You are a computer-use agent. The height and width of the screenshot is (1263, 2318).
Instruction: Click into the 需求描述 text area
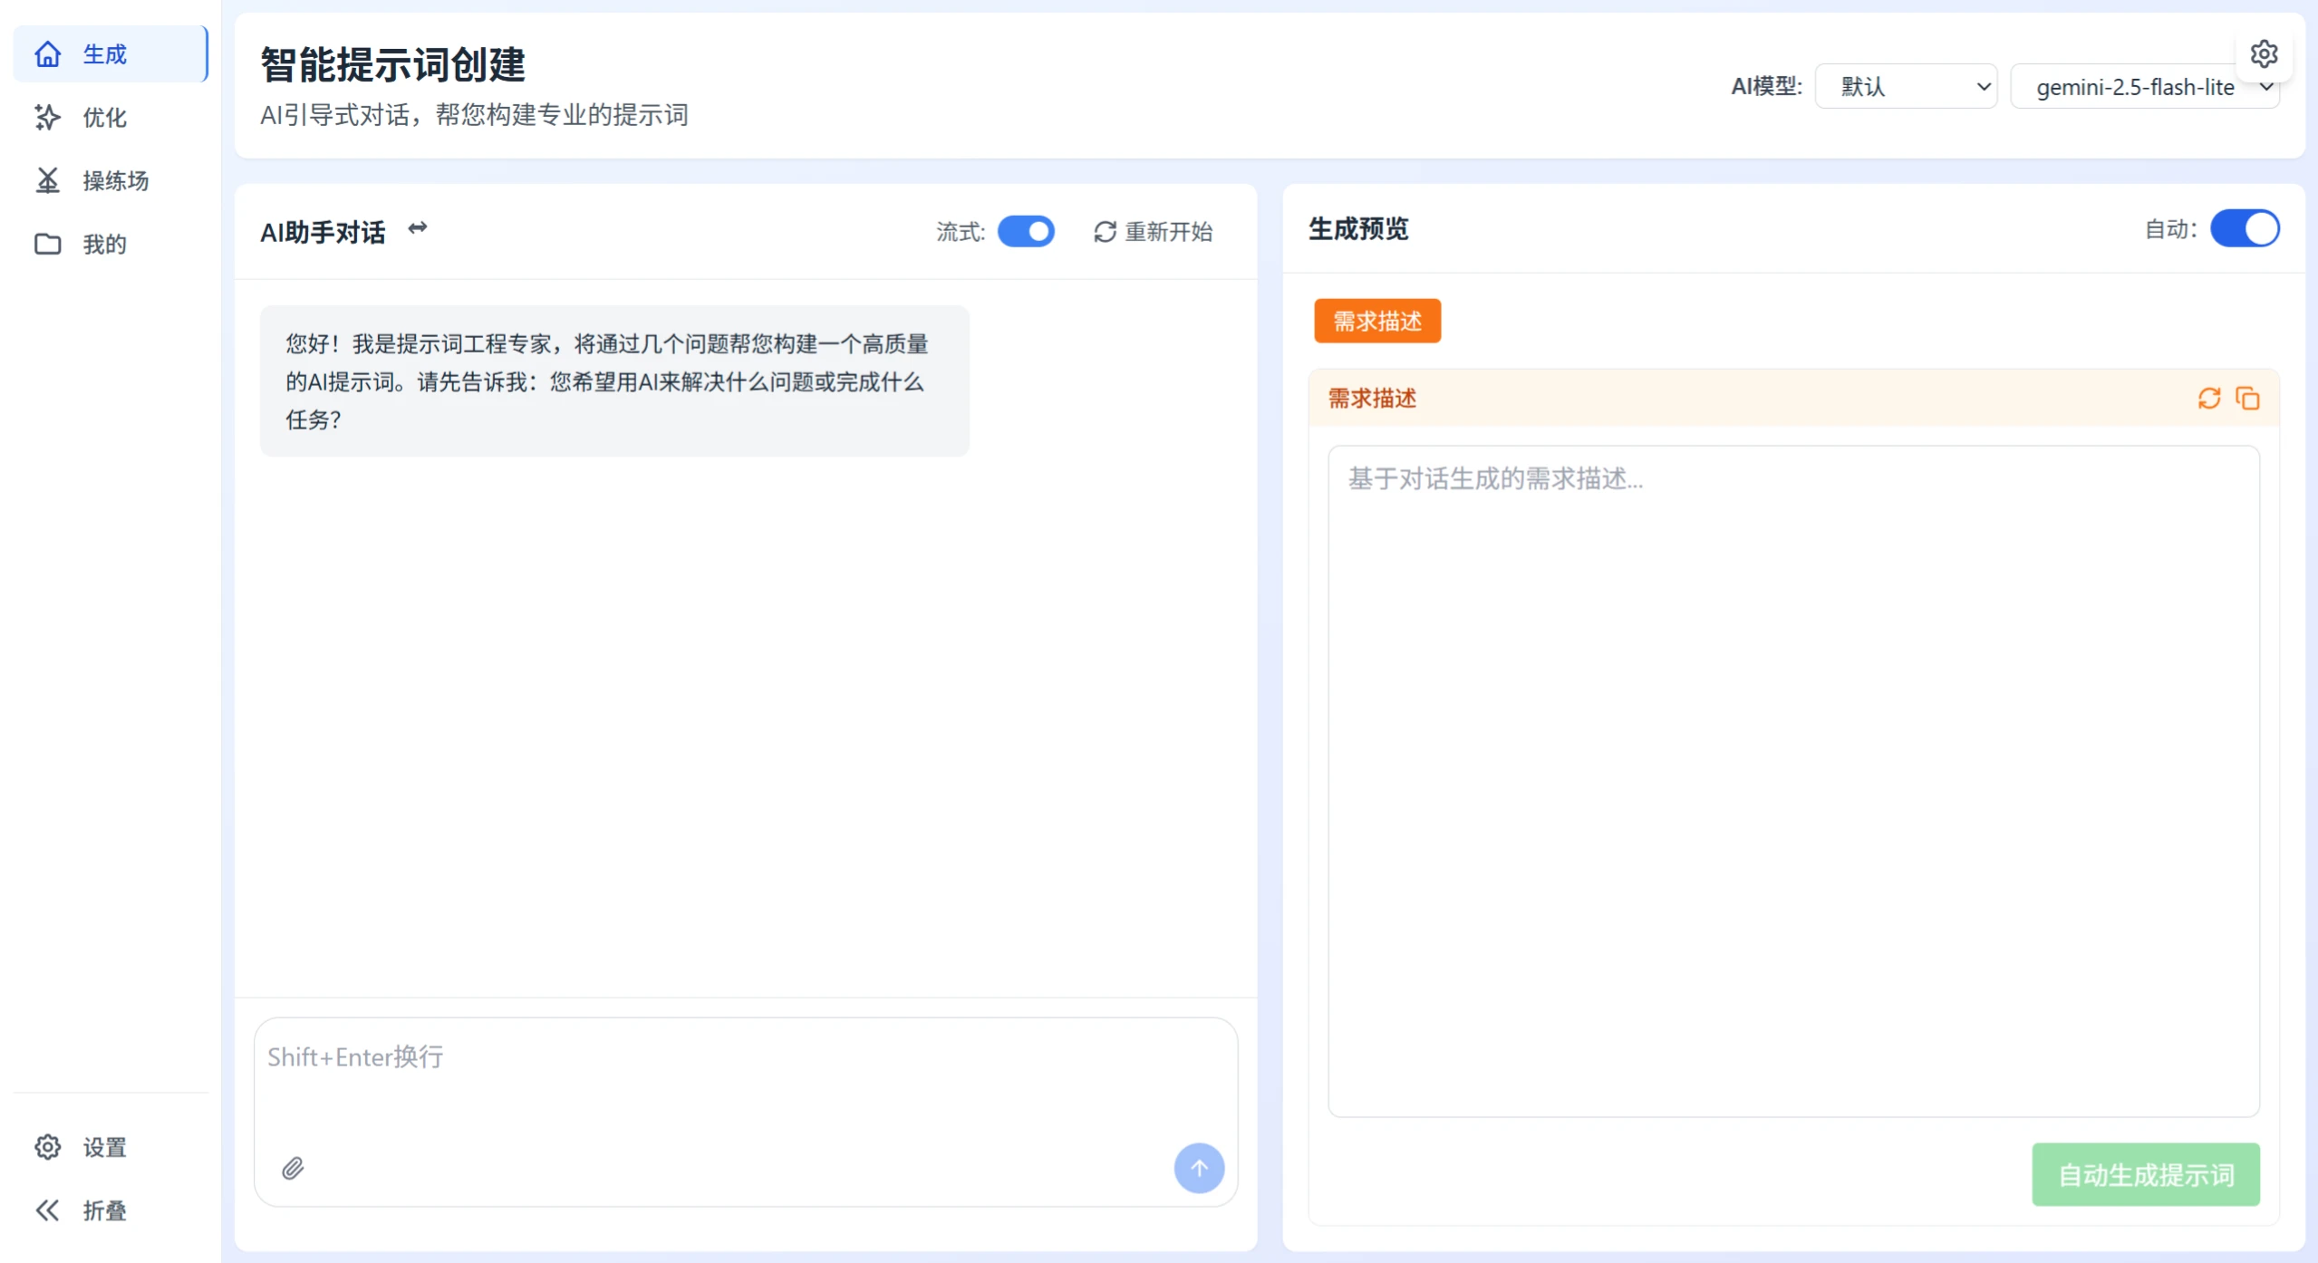point(1793,781)
